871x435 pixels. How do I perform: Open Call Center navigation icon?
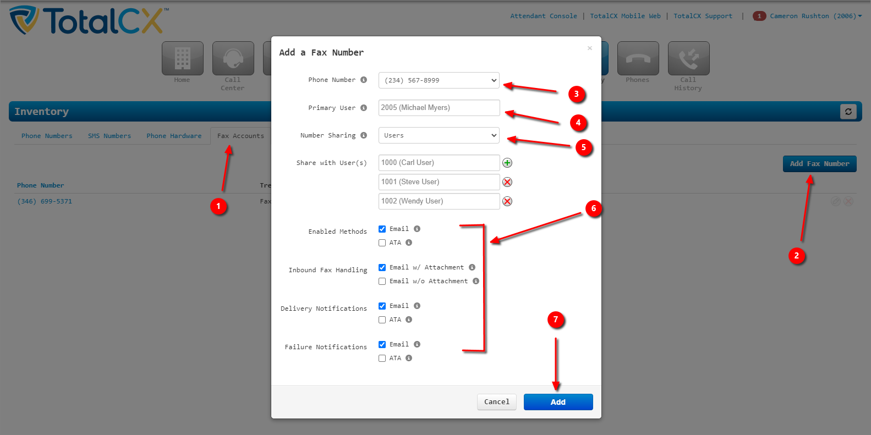click(x=233, y=59)
